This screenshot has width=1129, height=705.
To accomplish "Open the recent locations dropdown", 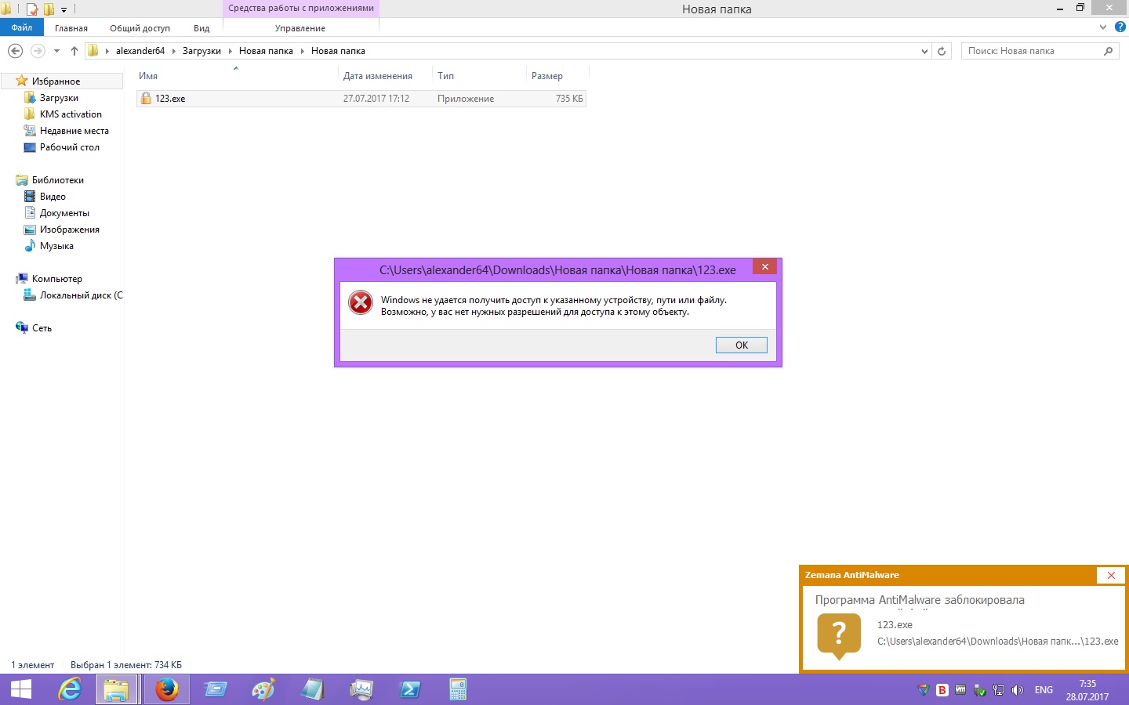I will click(x=56, y=51).
